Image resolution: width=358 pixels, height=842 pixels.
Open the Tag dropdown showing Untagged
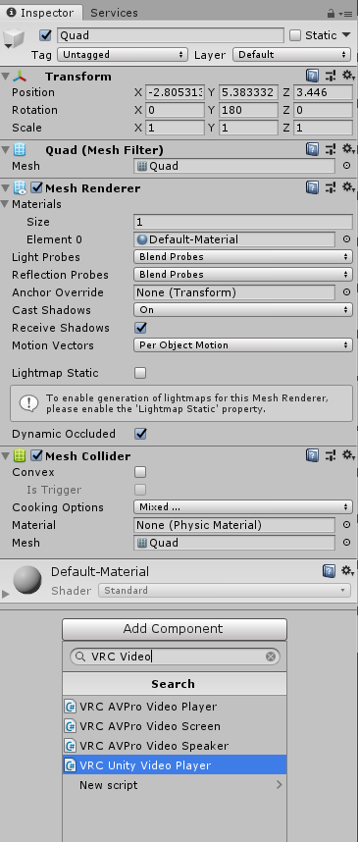(x=123, y=54)
